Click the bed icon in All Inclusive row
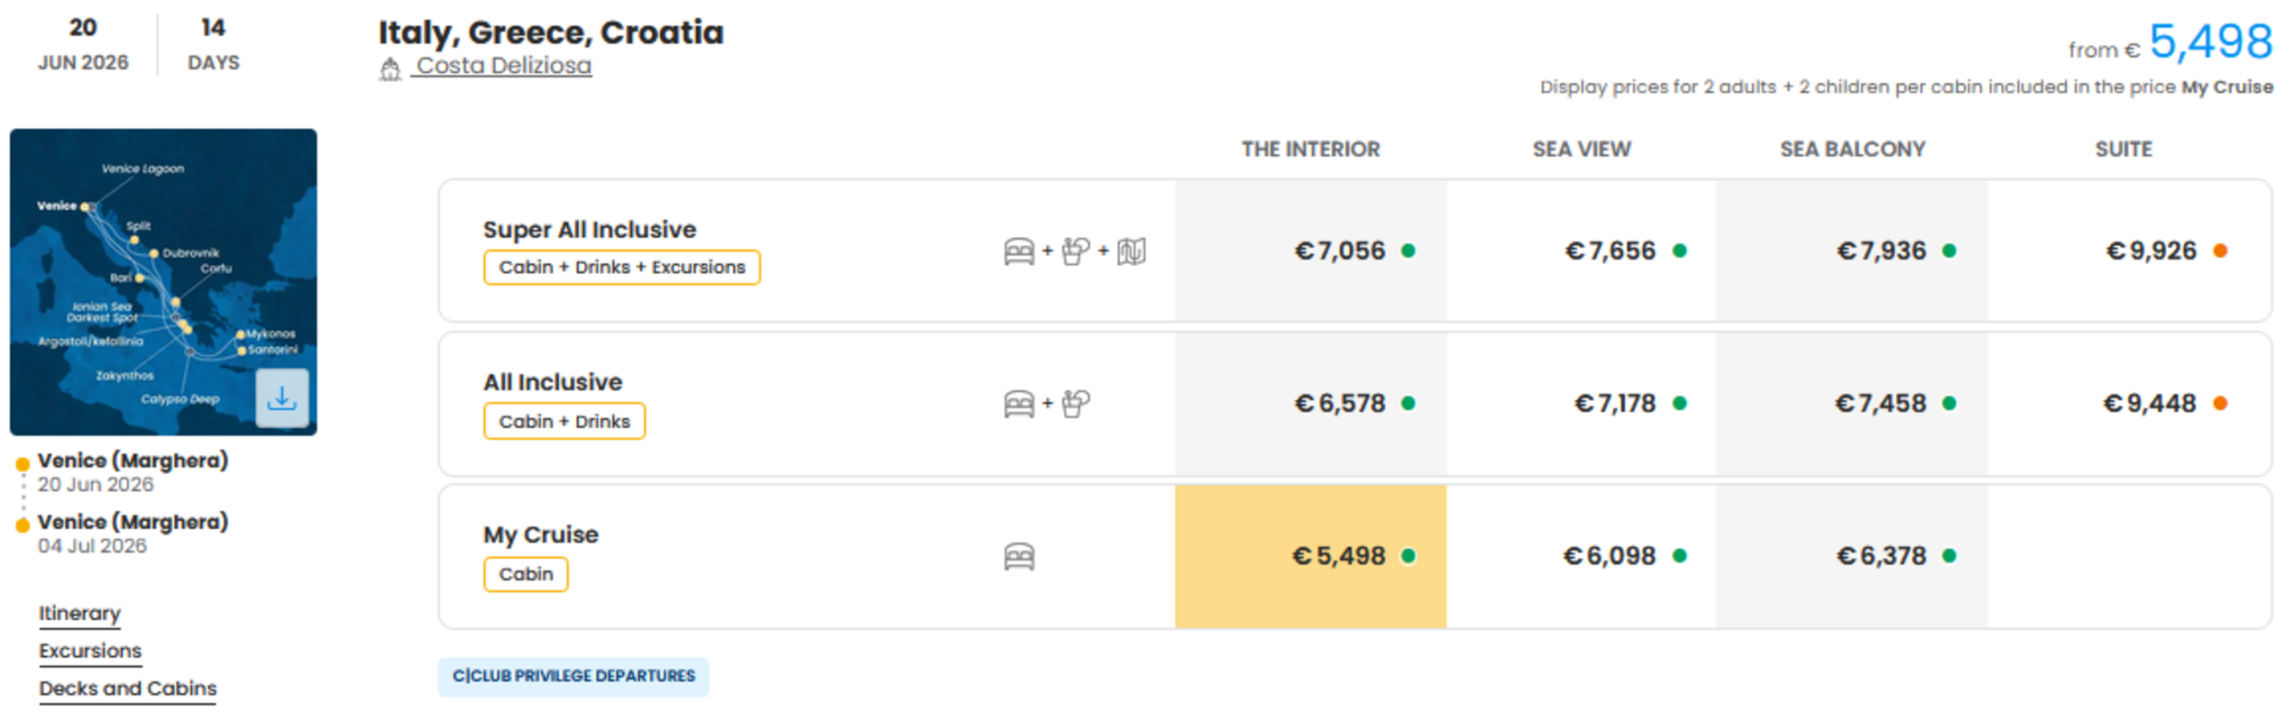The height and width of the screenshot is (721, 2285). pyautogui.click(x=1019, y=404)
